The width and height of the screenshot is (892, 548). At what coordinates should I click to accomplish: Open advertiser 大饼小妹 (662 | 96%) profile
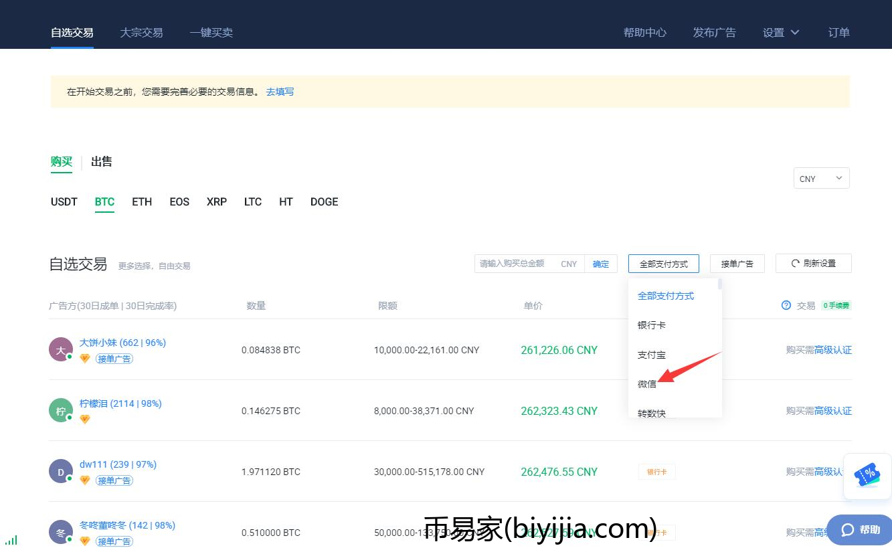(122, 343)
